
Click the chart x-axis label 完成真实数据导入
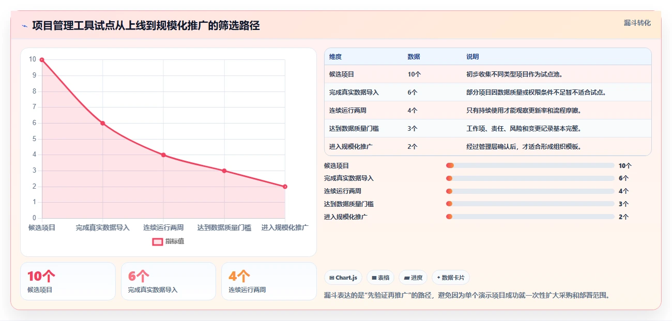103,227
